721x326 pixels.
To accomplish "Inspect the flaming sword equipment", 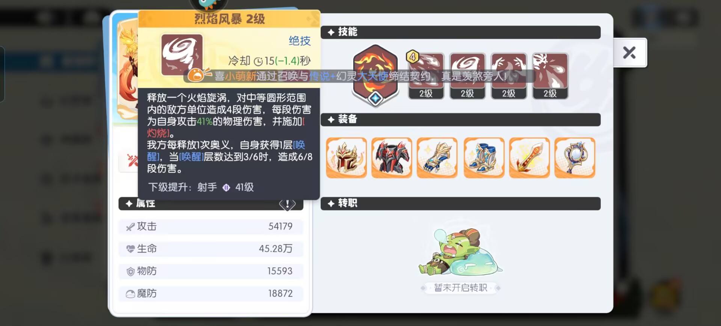I will pyautogui.click(x=529, y=158).
